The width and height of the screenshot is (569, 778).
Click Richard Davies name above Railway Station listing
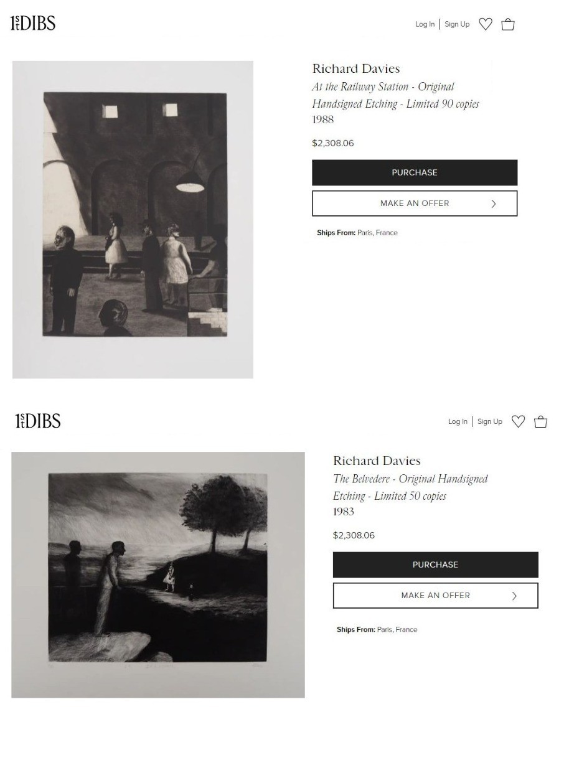tap(356, 68)
